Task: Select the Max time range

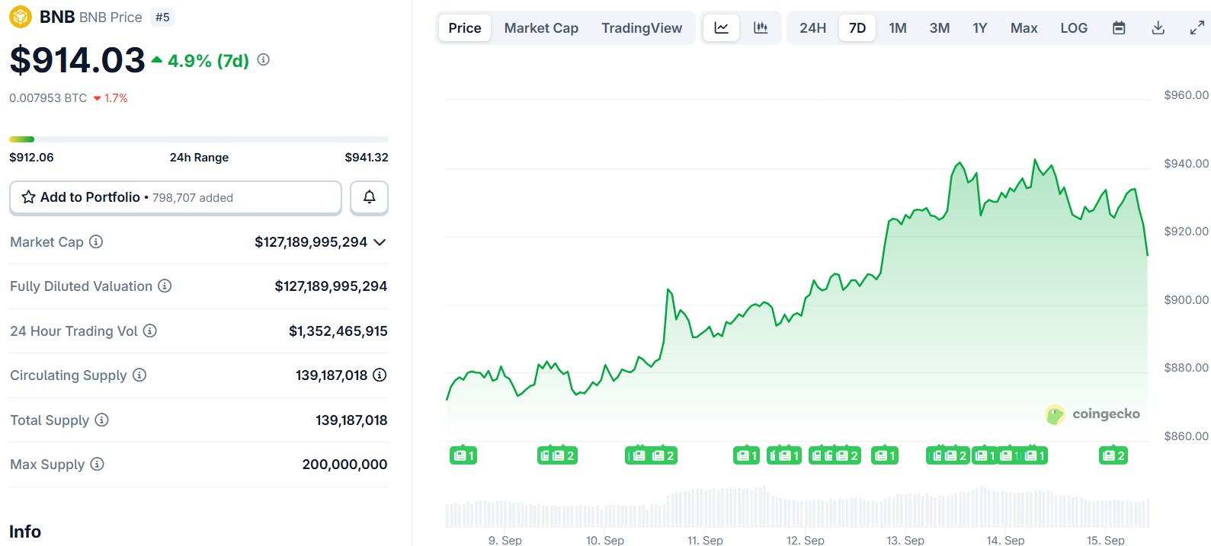Action: (x=1024, y=28)
